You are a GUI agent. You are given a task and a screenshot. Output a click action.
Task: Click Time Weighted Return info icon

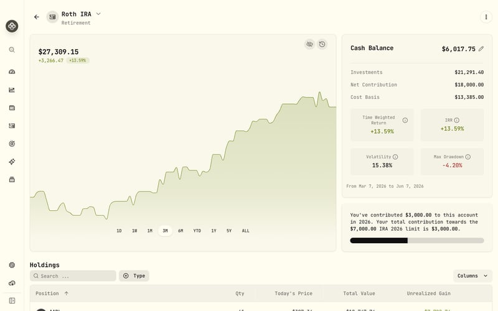[x=405, y=120]
